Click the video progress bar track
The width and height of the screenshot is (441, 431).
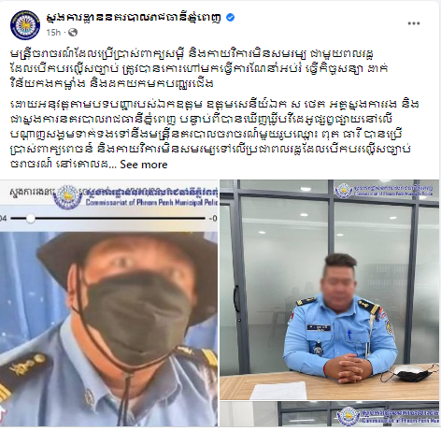click(x=108, y=219)
